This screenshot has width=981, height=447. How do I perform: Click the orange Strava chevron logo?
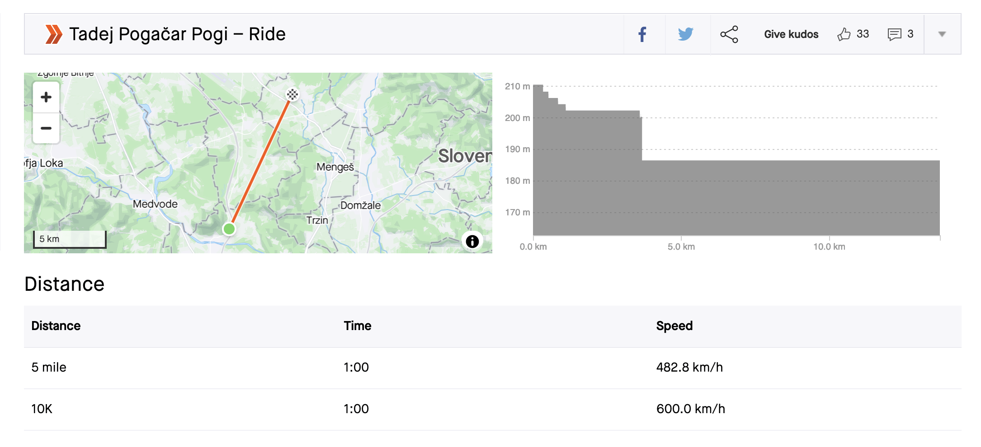54,34
